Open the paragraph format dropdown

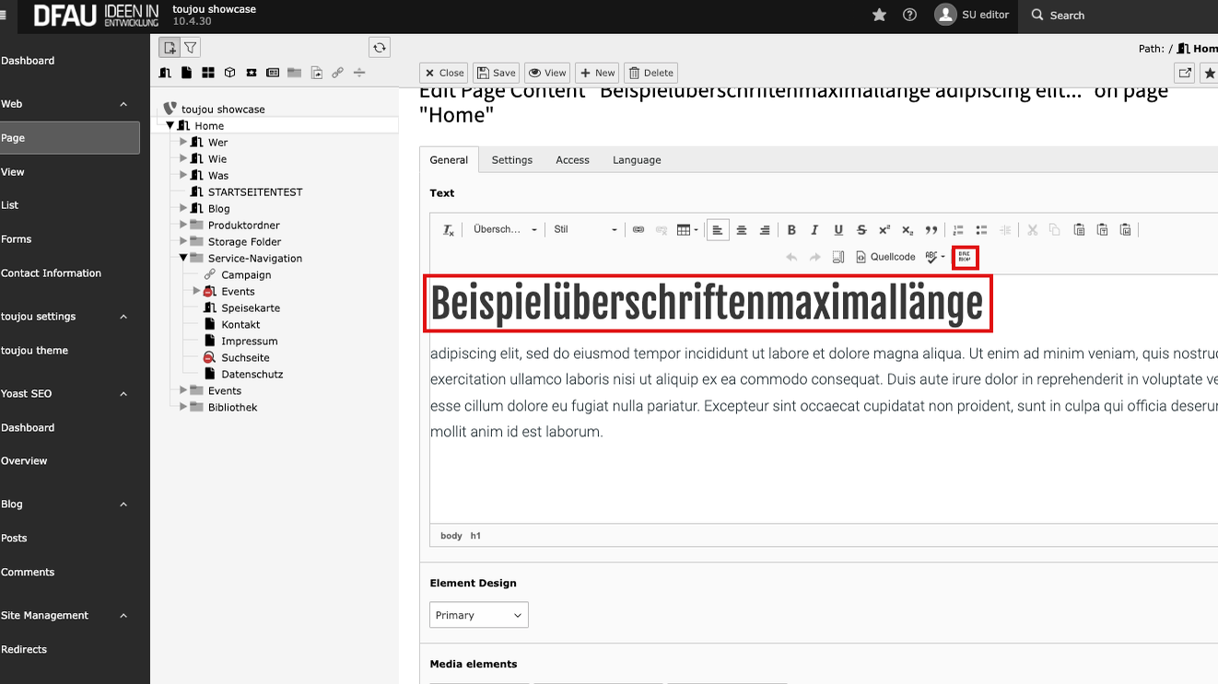(x=504, y=230)
